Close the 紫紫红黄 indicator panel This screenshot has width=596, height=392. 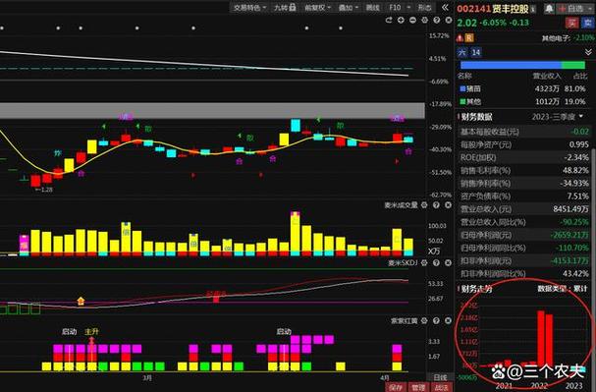point(448,320)
